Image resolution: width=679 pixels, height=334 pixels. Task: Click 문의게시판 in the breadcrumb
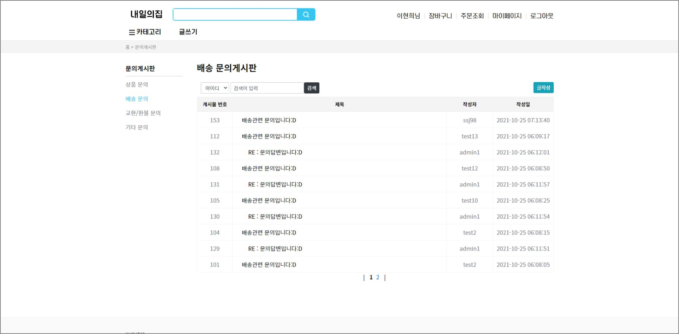coord(145,47)
